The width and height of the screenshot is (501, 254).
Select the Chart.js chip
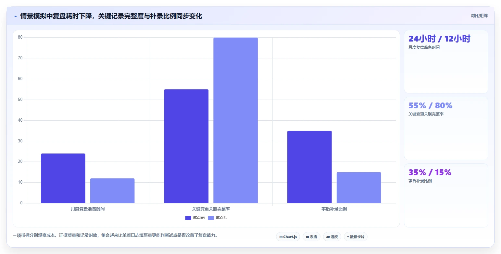point(288,237)
